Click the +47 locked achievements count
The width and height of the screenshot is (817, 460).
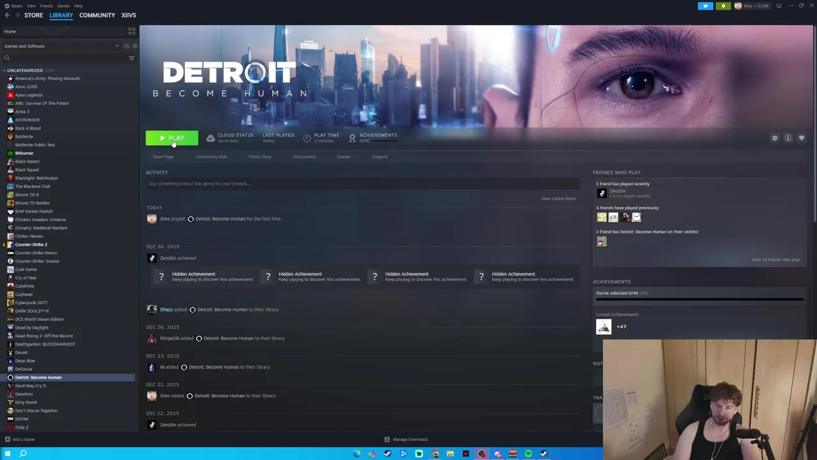coord(621,327)
